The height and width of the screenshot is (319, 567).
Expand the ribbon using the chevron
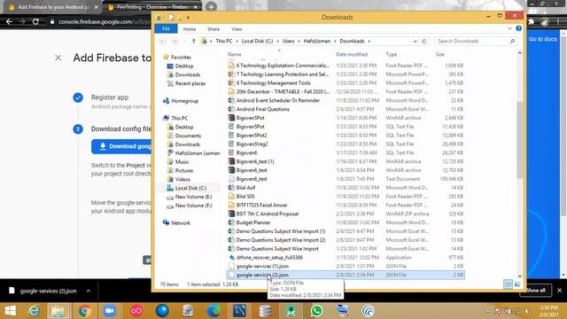coord(509,28)
